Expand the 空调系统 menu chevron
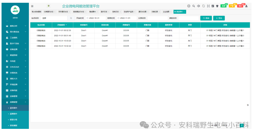The height and width of the screenshot is (135, 257). (25, 73)
